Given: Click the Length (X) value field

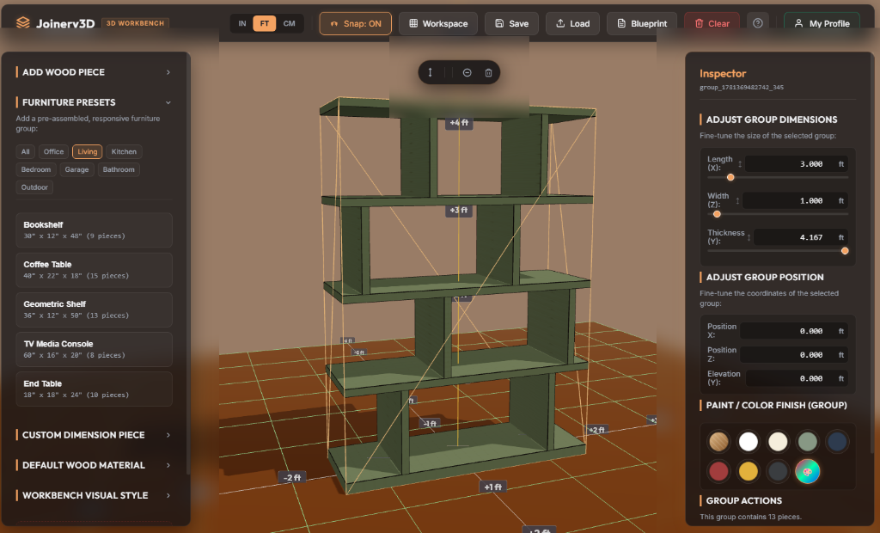Looking at the screenshot, I should [796, 164].
